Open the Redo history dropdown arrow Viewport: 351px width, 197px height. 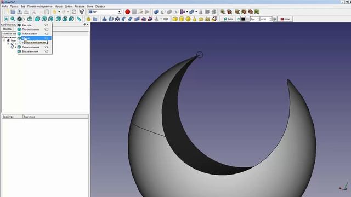(68, 12)
